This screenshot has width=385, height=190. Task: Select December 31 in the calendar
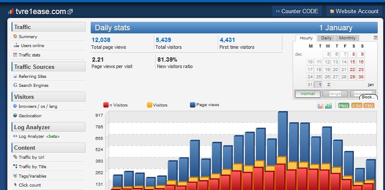click(310, 85)
